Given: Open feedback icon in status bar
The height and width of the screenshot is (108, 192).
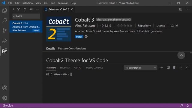Looking at the screenshot, I should [x=182, y=105].
